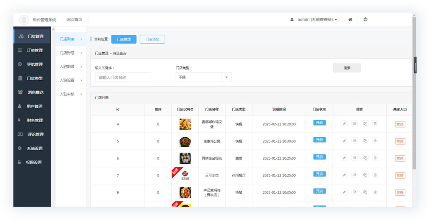Screen dimensions: 430x221
Task: Open 财务管理 from the sidebar
Action: [x=35, y=120]
